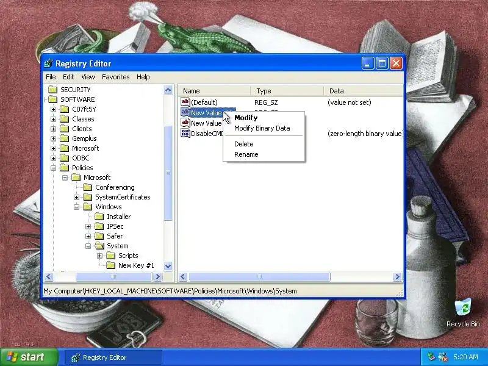Collapse the Windows key under Policies
This screenshot has width=488, height=366.
click(x=77, y=207)
